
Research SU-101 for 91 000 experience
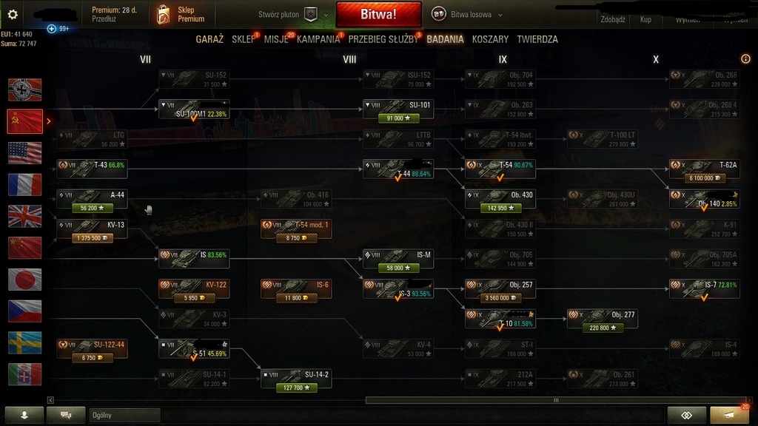pos(398,118)
